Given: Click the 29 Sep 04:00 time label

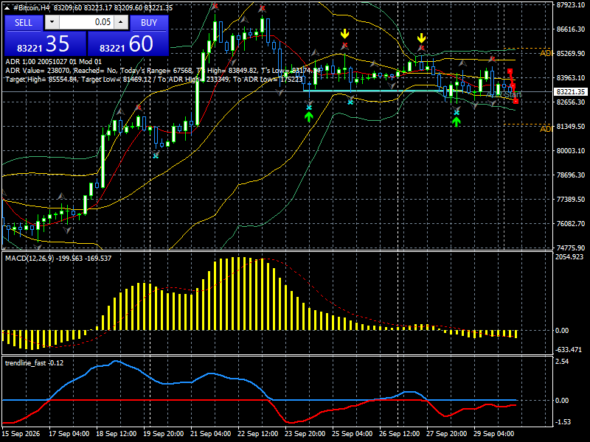Looking at the screenshot, I should 493,433.
